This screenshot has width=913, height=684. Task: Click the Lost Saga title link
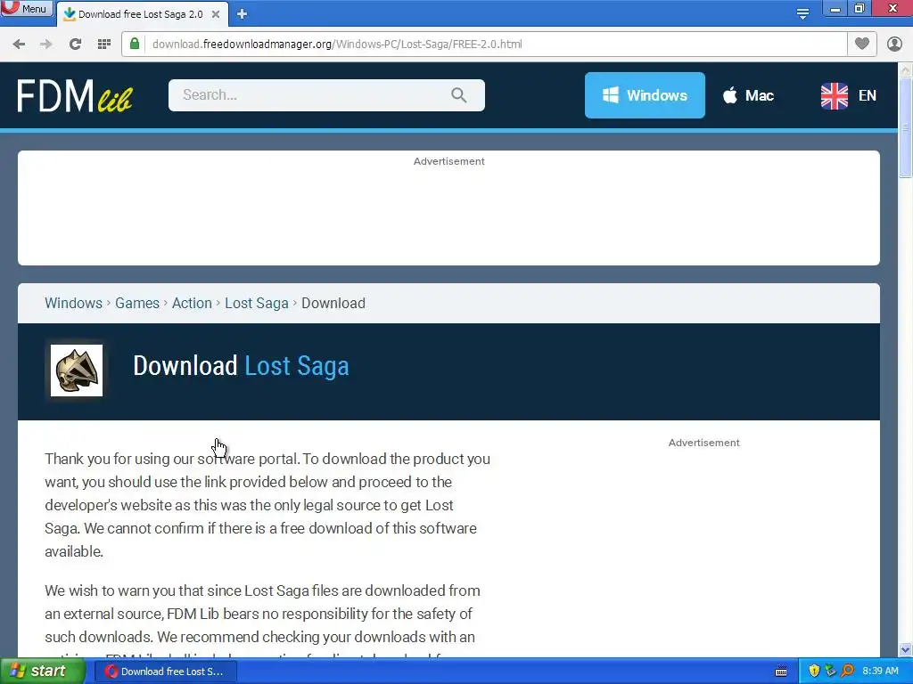296,366
